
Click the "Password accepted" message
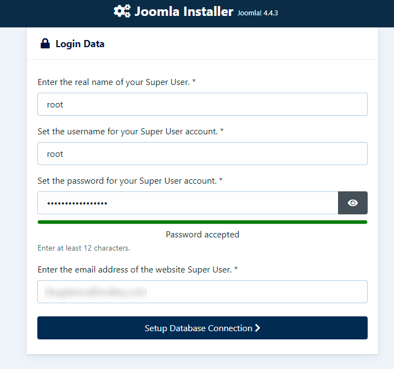(202, 234)
